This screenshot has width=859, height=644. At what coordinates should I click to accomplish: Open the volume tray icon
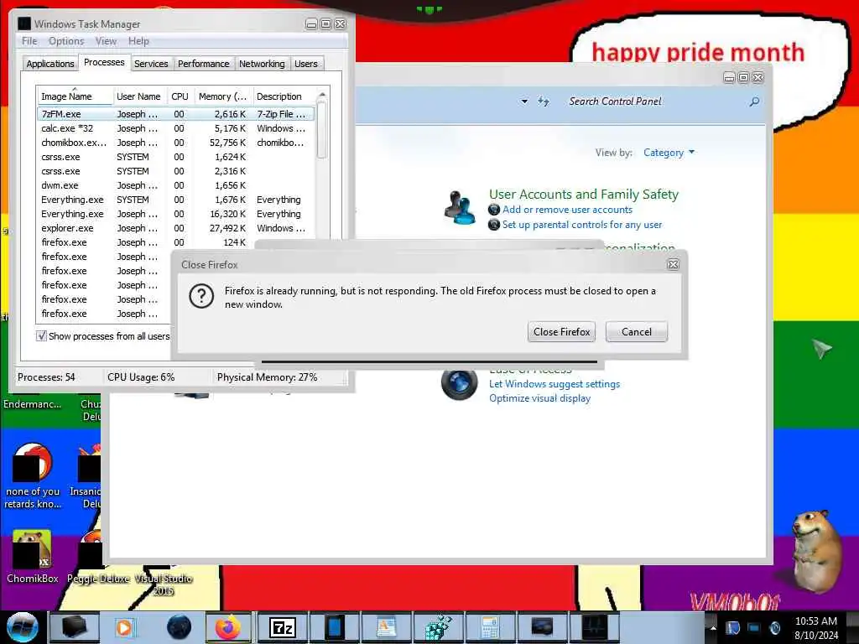coord(774,628)
